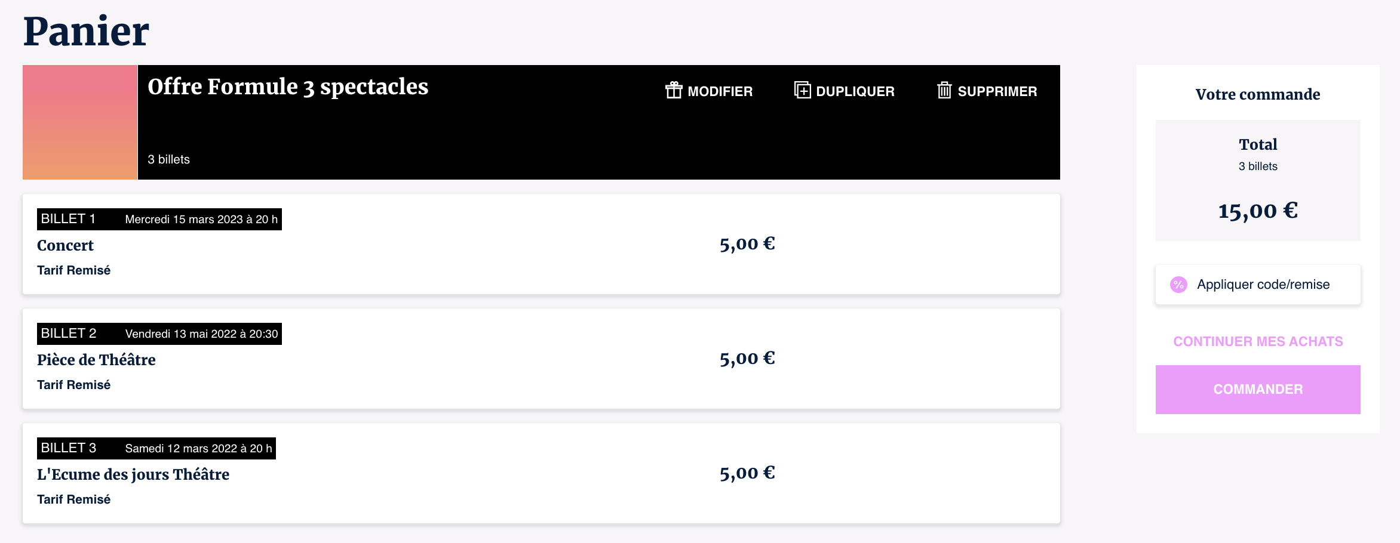Screen dimensions: 1400x543
Task: Follow the Continuer mes achats link
Action: (x=1258, y=341)
